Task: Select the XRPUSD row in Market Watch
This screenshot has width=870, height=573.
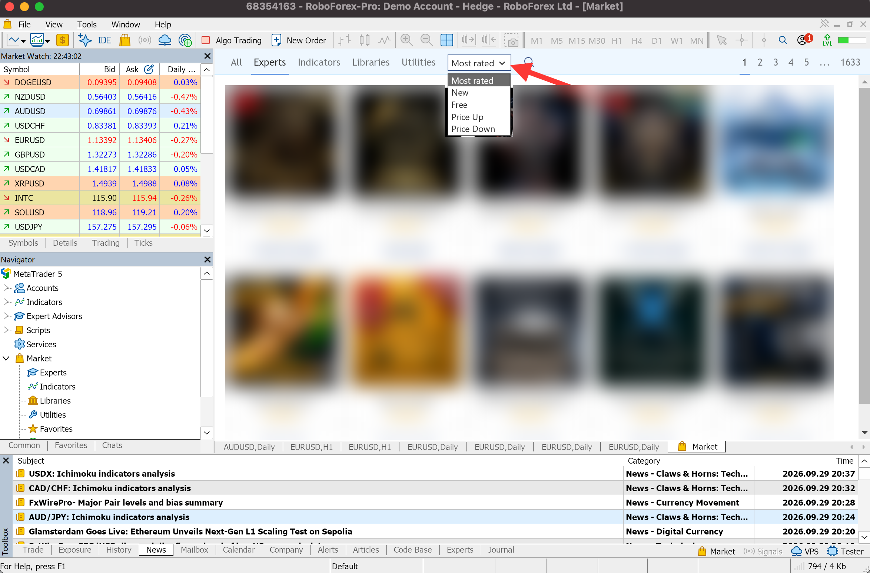Action: click(x=100, y=183)
